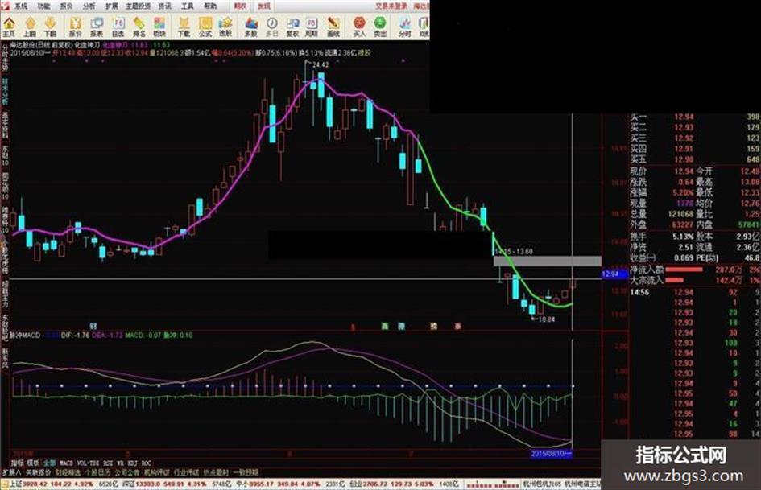Open the 工具 menu
This screenshot has width=761, height=490.
point(188,6)
